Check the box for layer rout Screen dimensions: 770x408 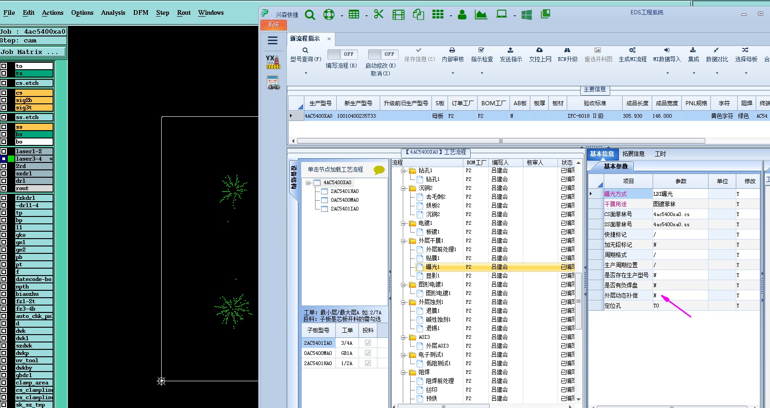tap(4, 188)
